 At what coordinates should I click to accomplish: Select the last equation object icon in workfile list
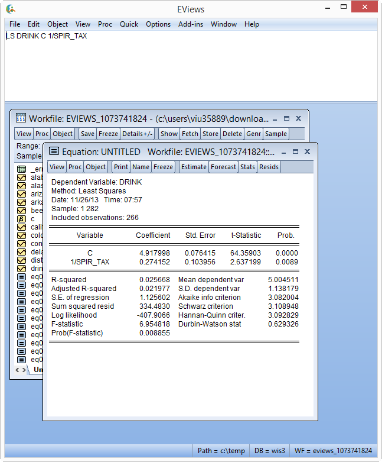[21, 360]
